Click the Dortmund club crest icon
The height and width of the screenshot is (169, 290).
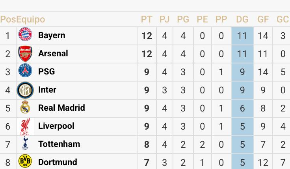[x=25, y=162]
